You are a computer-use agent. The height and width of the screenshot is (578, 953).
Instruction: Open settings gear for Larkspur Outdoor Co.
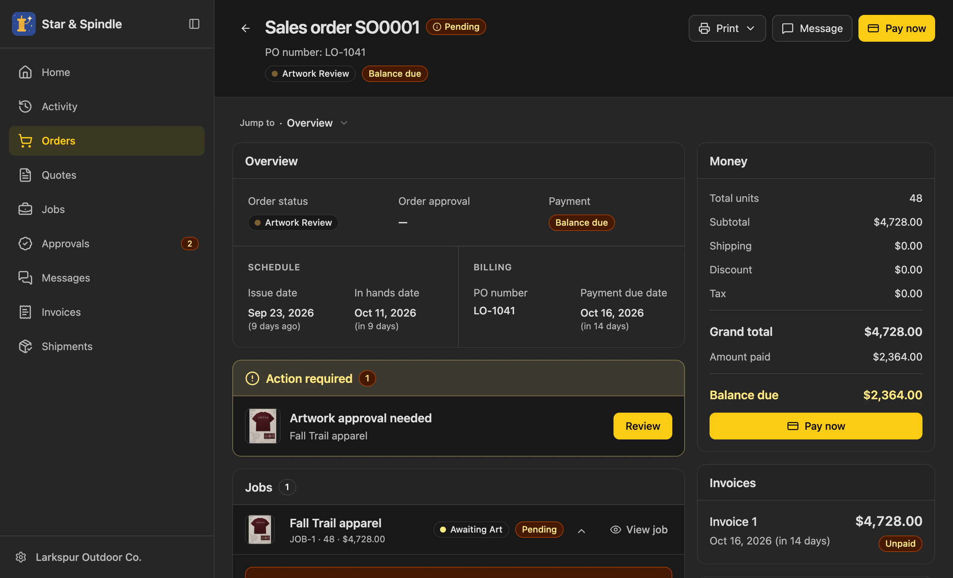(21, 557)
